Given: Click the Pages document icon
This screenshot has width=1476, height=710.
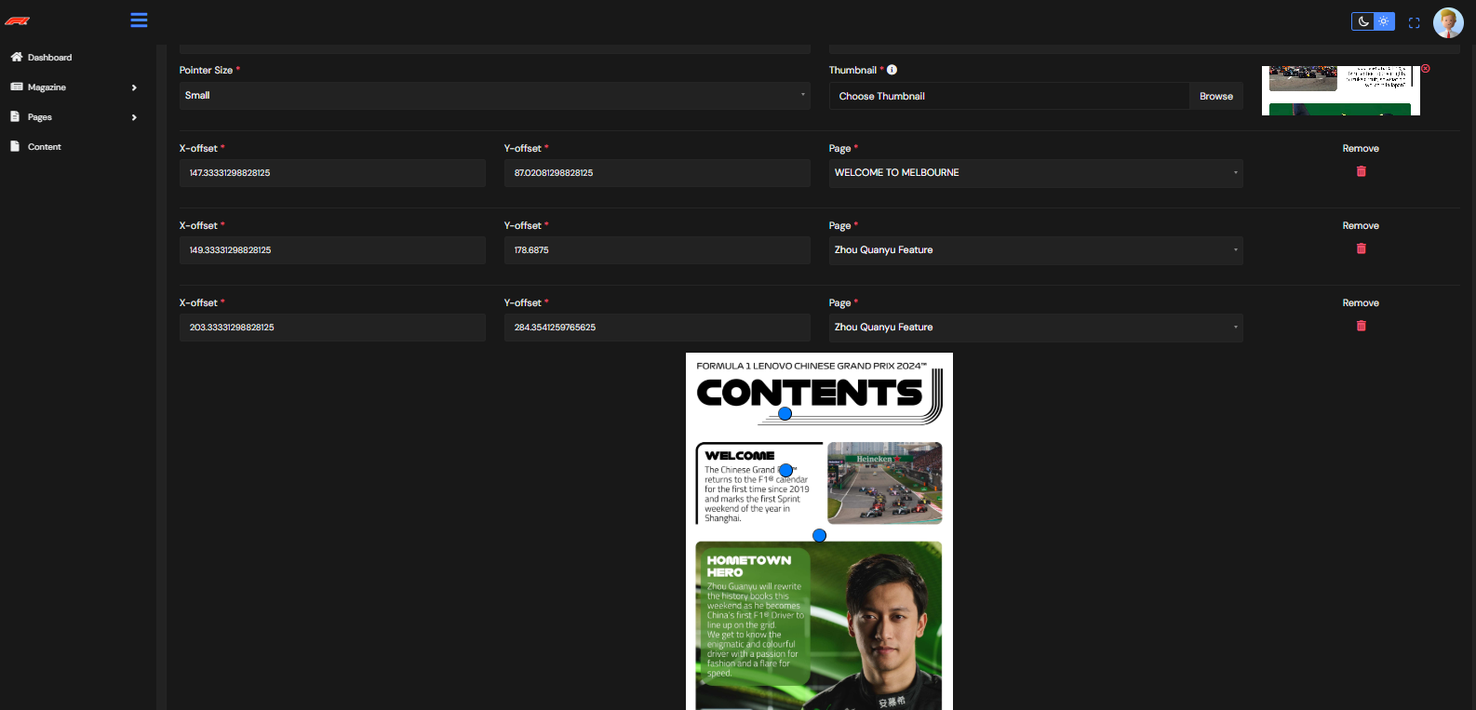Looking at the screenshot, I should click(x=15, y=116).
